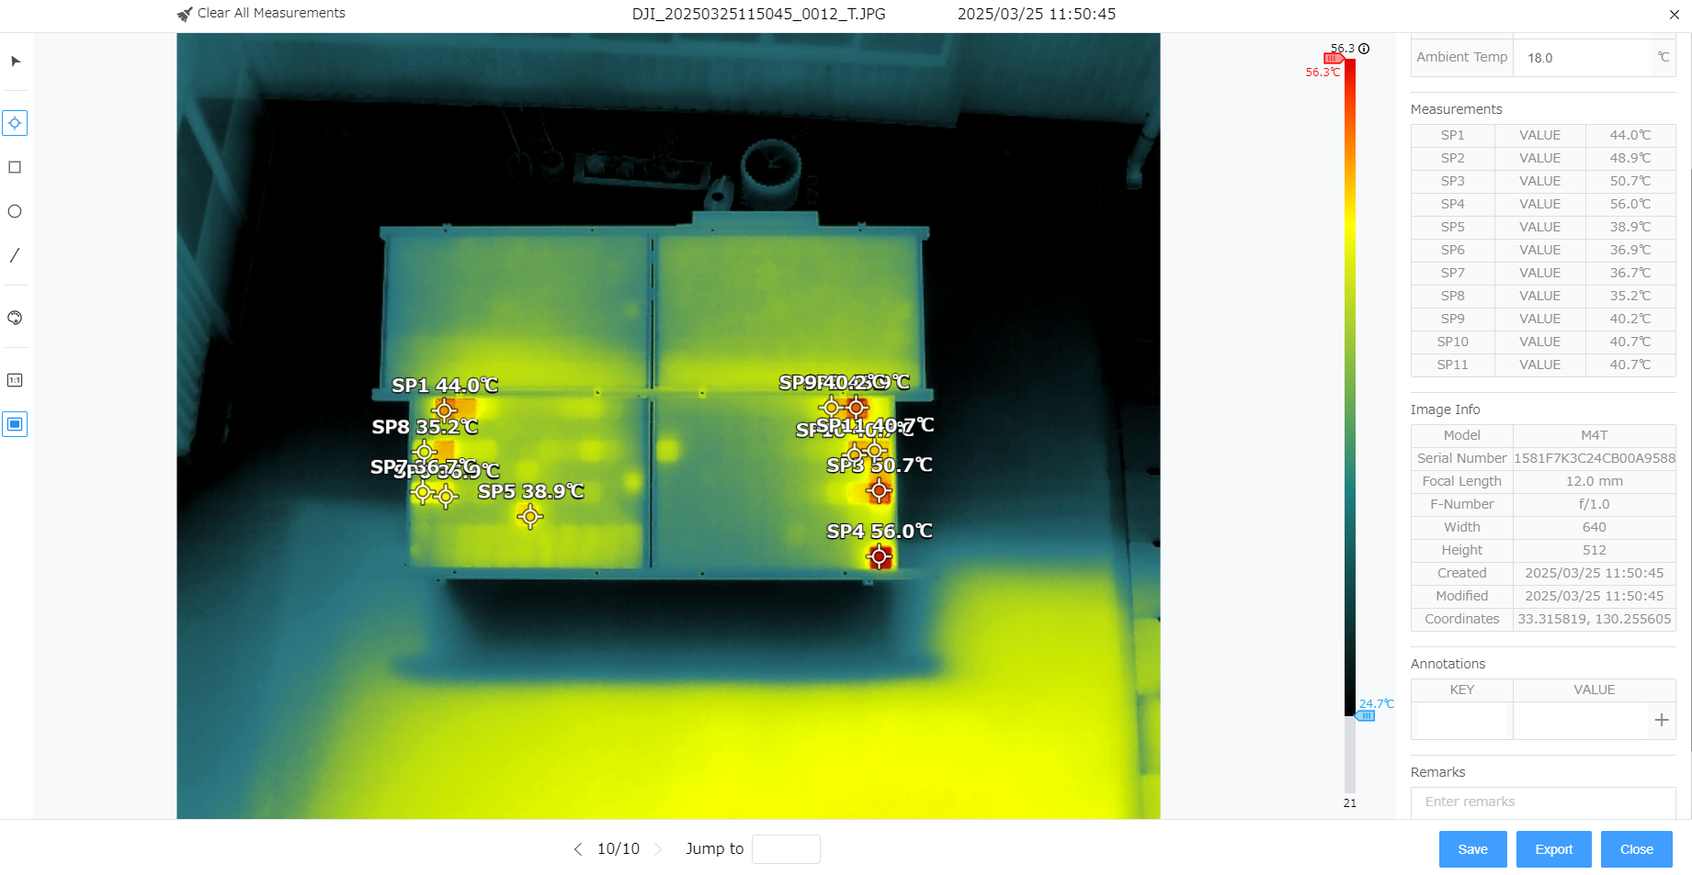Click the info icon next to 56.3

point(1364,49)
